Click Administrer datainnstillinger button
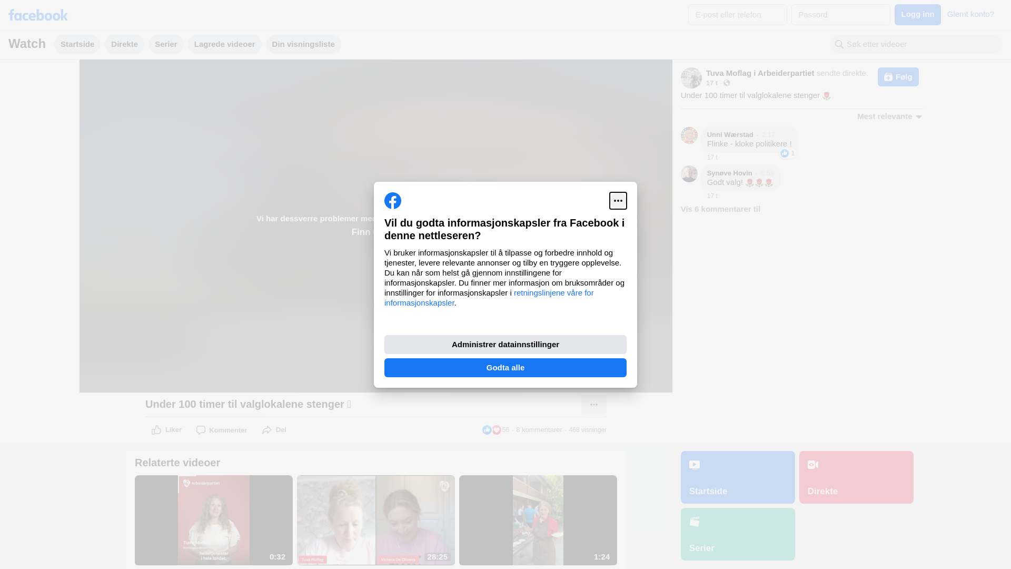 (x=505, y=345)
